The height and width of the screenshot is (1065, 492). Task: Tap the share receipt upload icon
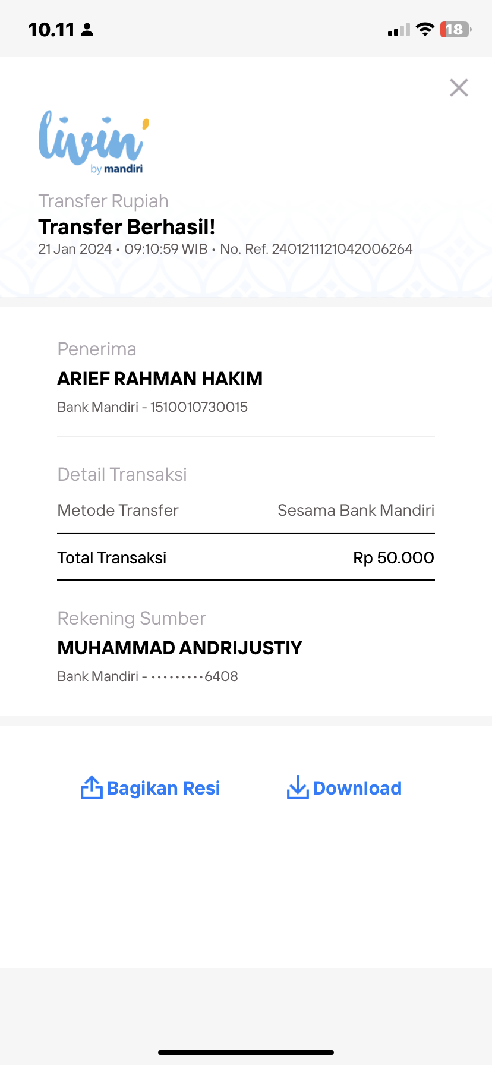point(92,787)
